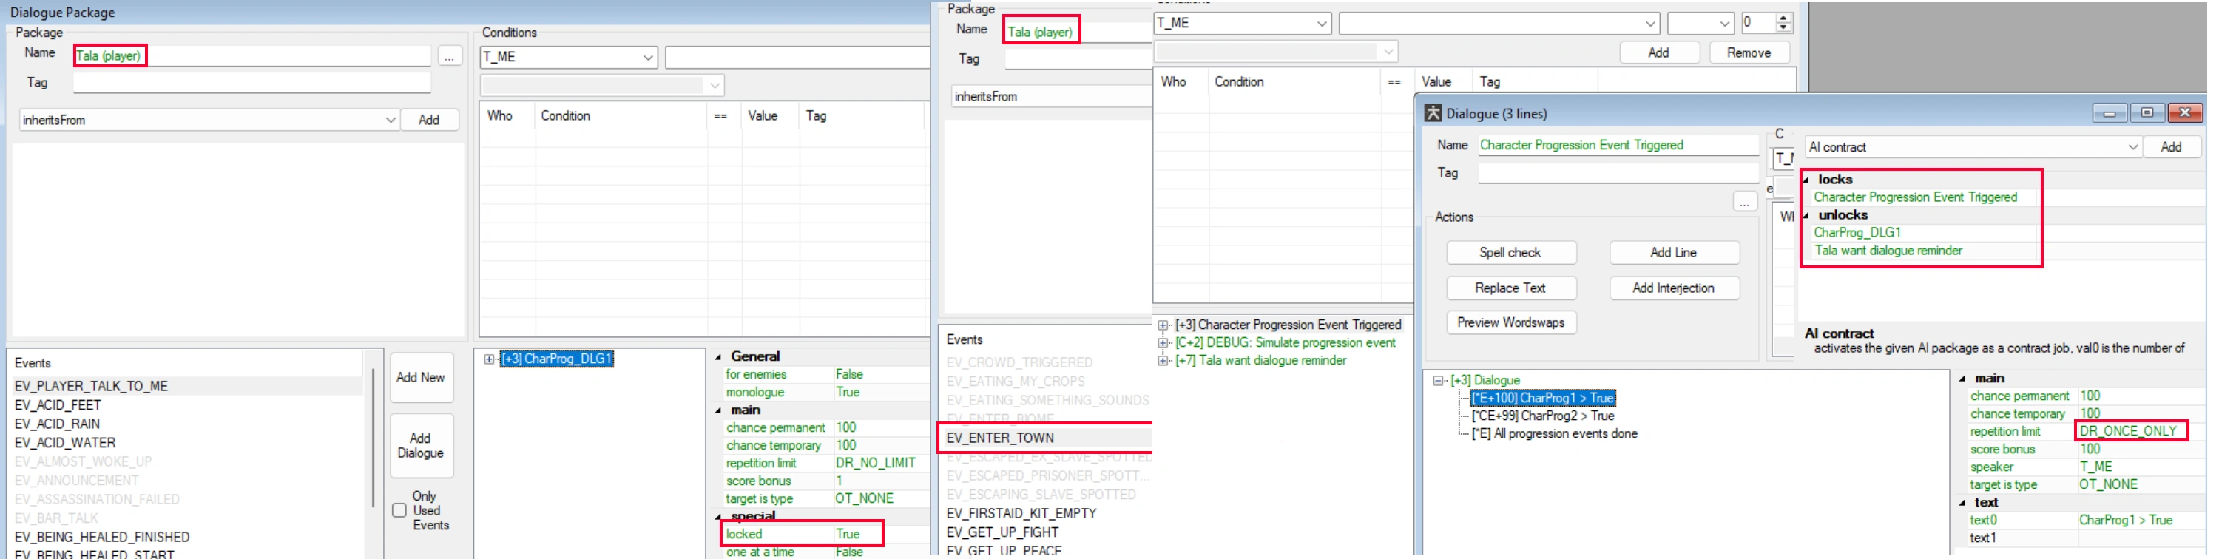
Task: Collapse the unlocks group
Action: click(1806, 215)
